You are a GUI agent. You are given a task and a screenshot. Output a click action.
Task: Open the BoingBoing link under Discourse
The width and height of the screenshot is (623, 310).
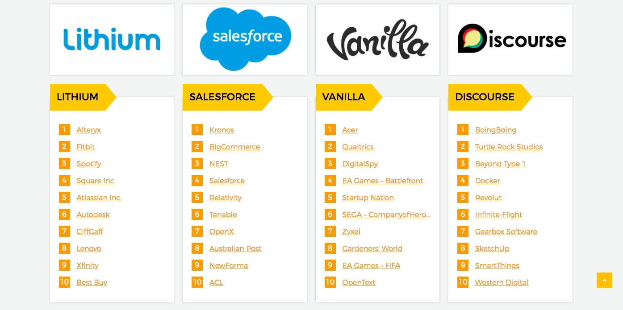click(x=496, y=130)
